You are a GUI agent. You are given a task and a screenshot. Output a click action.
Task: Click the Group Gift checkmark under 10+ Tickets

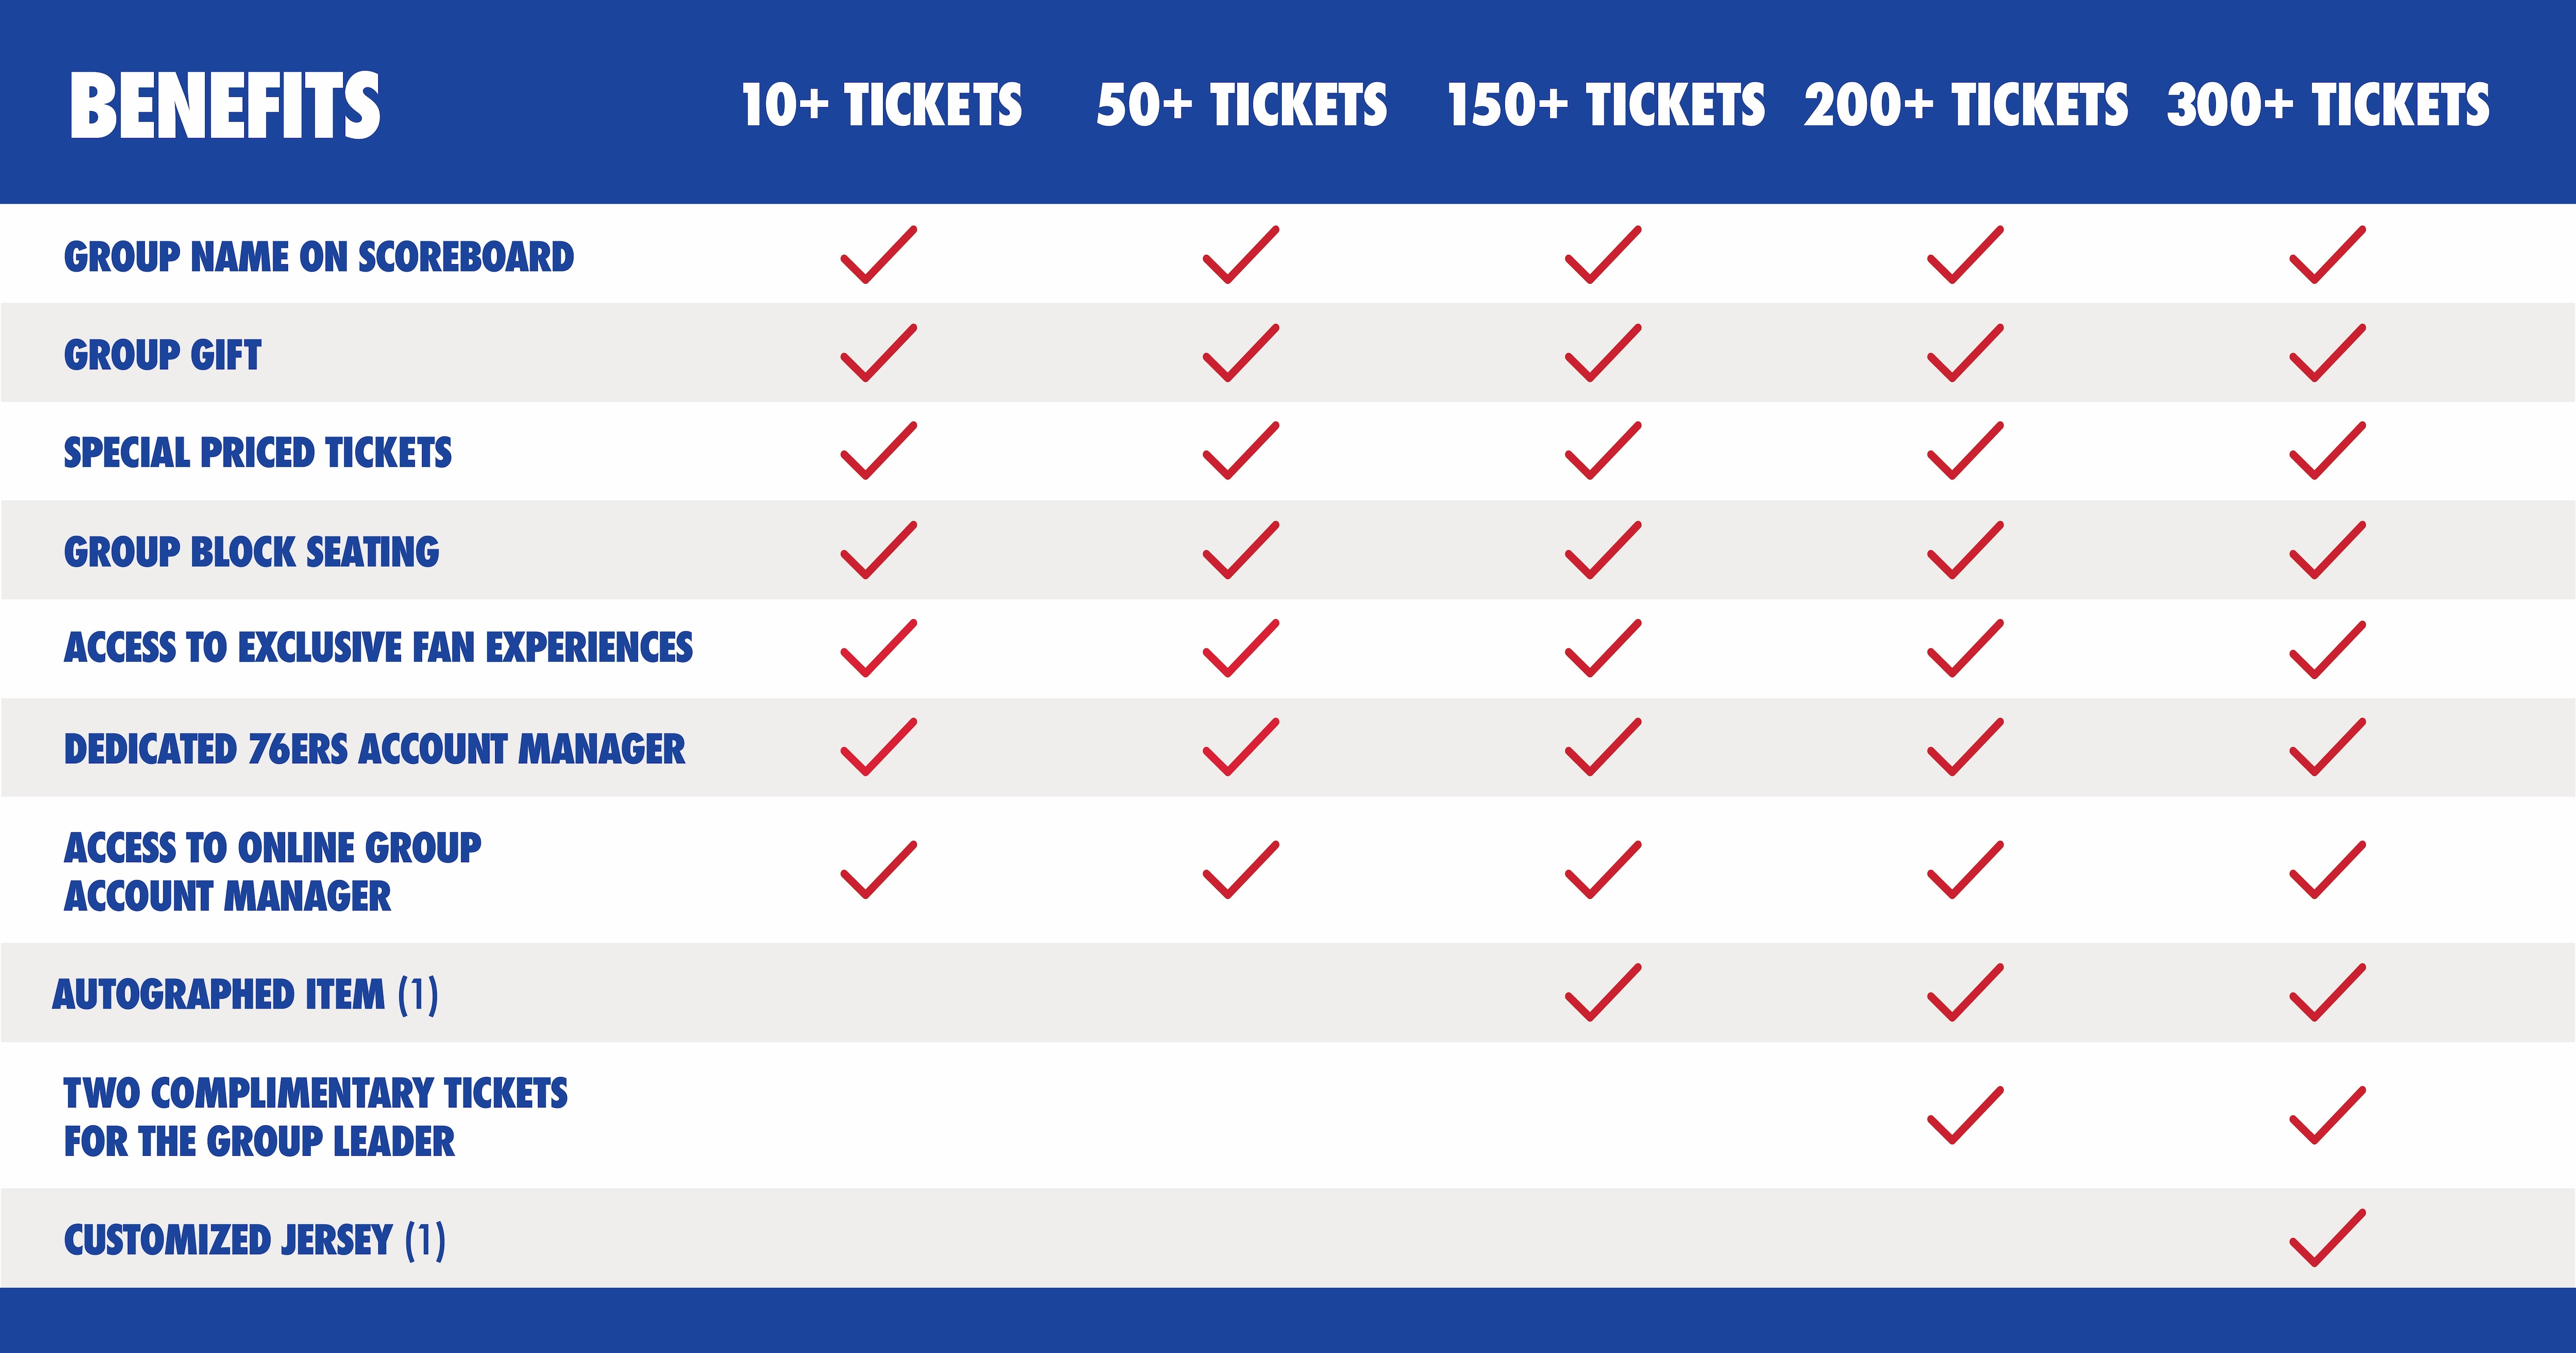(x=878, y=354)
